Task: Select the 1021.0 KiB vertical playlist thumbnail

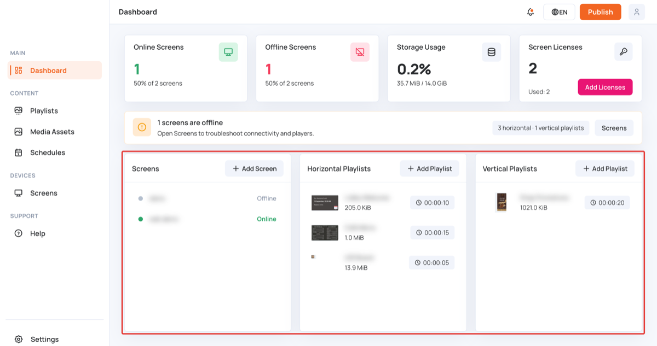Action: click(502, 202)
